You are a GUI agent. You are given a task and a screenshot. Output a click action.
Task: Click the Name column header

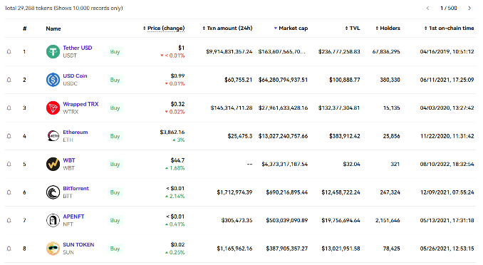point(53,28)
